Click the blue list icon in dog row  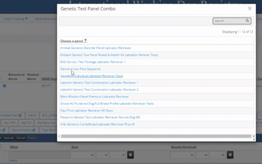pyautogui.click(x=4, y=86)
